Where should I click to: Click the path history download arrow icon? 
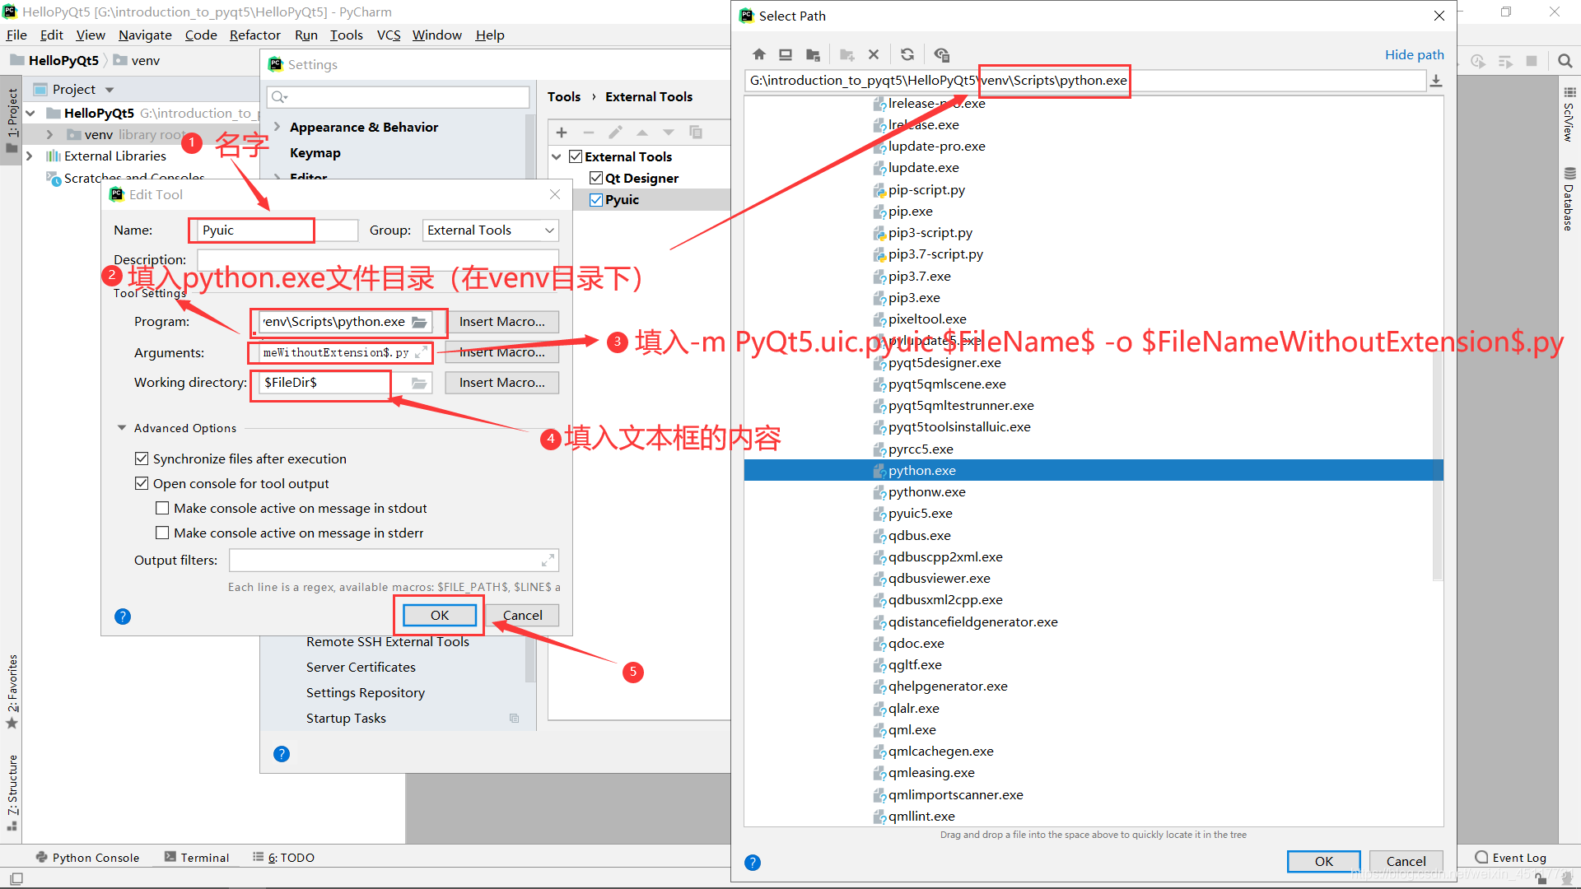coord(1436,81)
